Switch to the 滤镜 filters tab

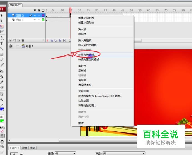tap(24, 148)
